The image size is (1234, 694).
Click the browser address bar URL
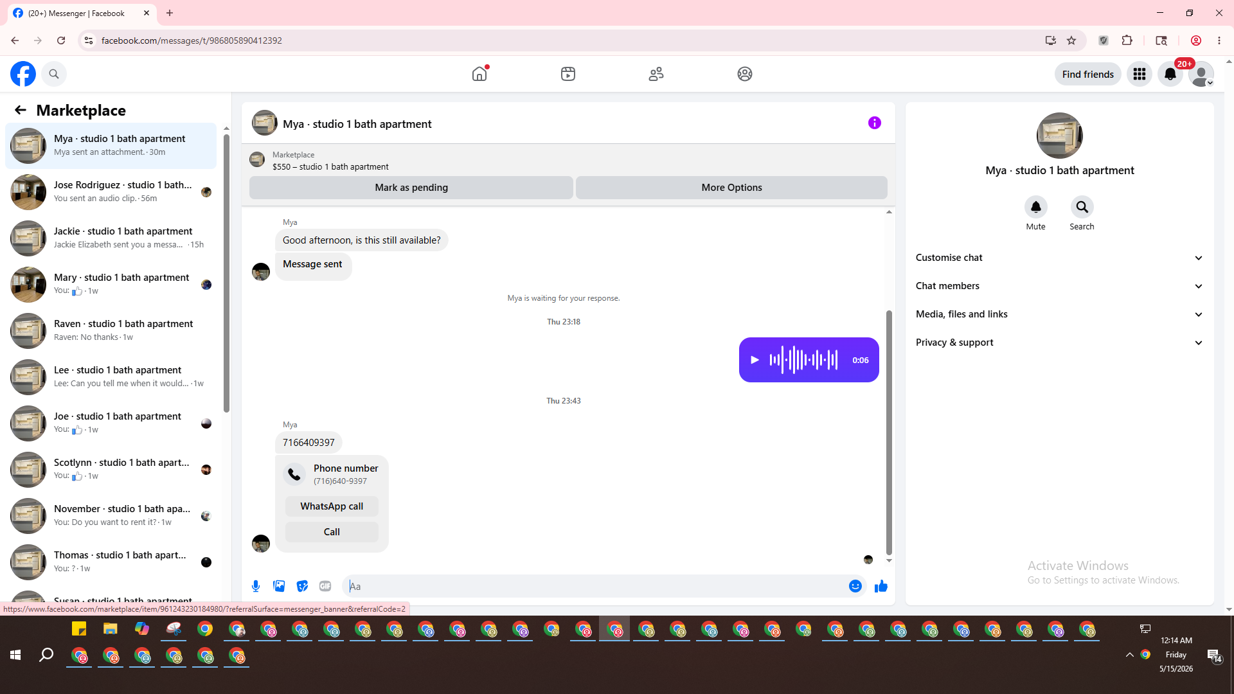click(x=192, y=40)
